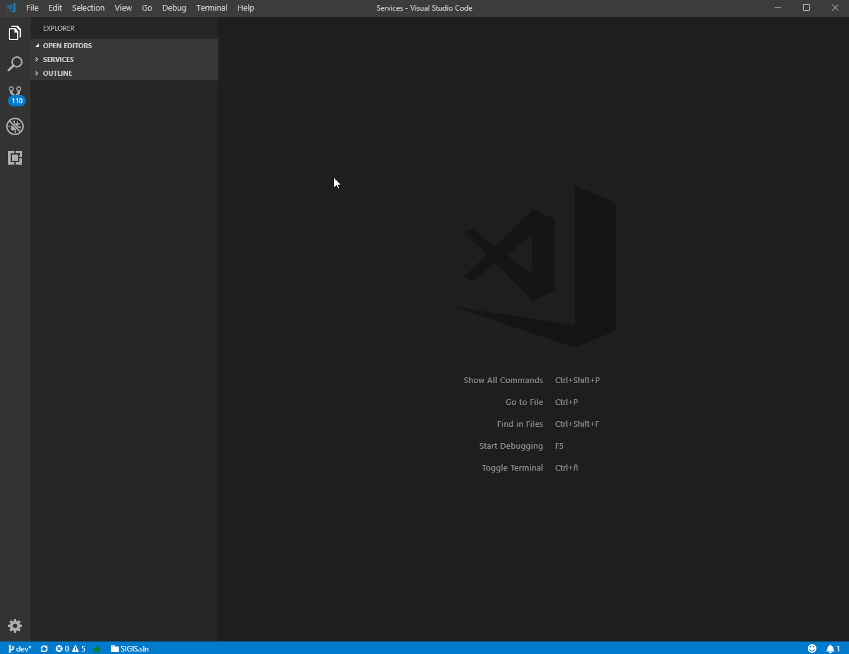Image resolution: width=849 pixels, height=654 pixels.
Task: Expand the SERVICES folder section
Action: tap(125, 59)
